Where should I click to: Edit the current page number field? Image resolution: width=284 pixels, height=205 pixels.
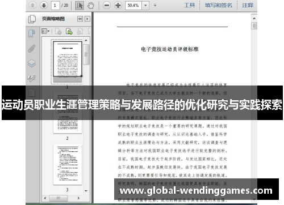[x=55, y=5]
